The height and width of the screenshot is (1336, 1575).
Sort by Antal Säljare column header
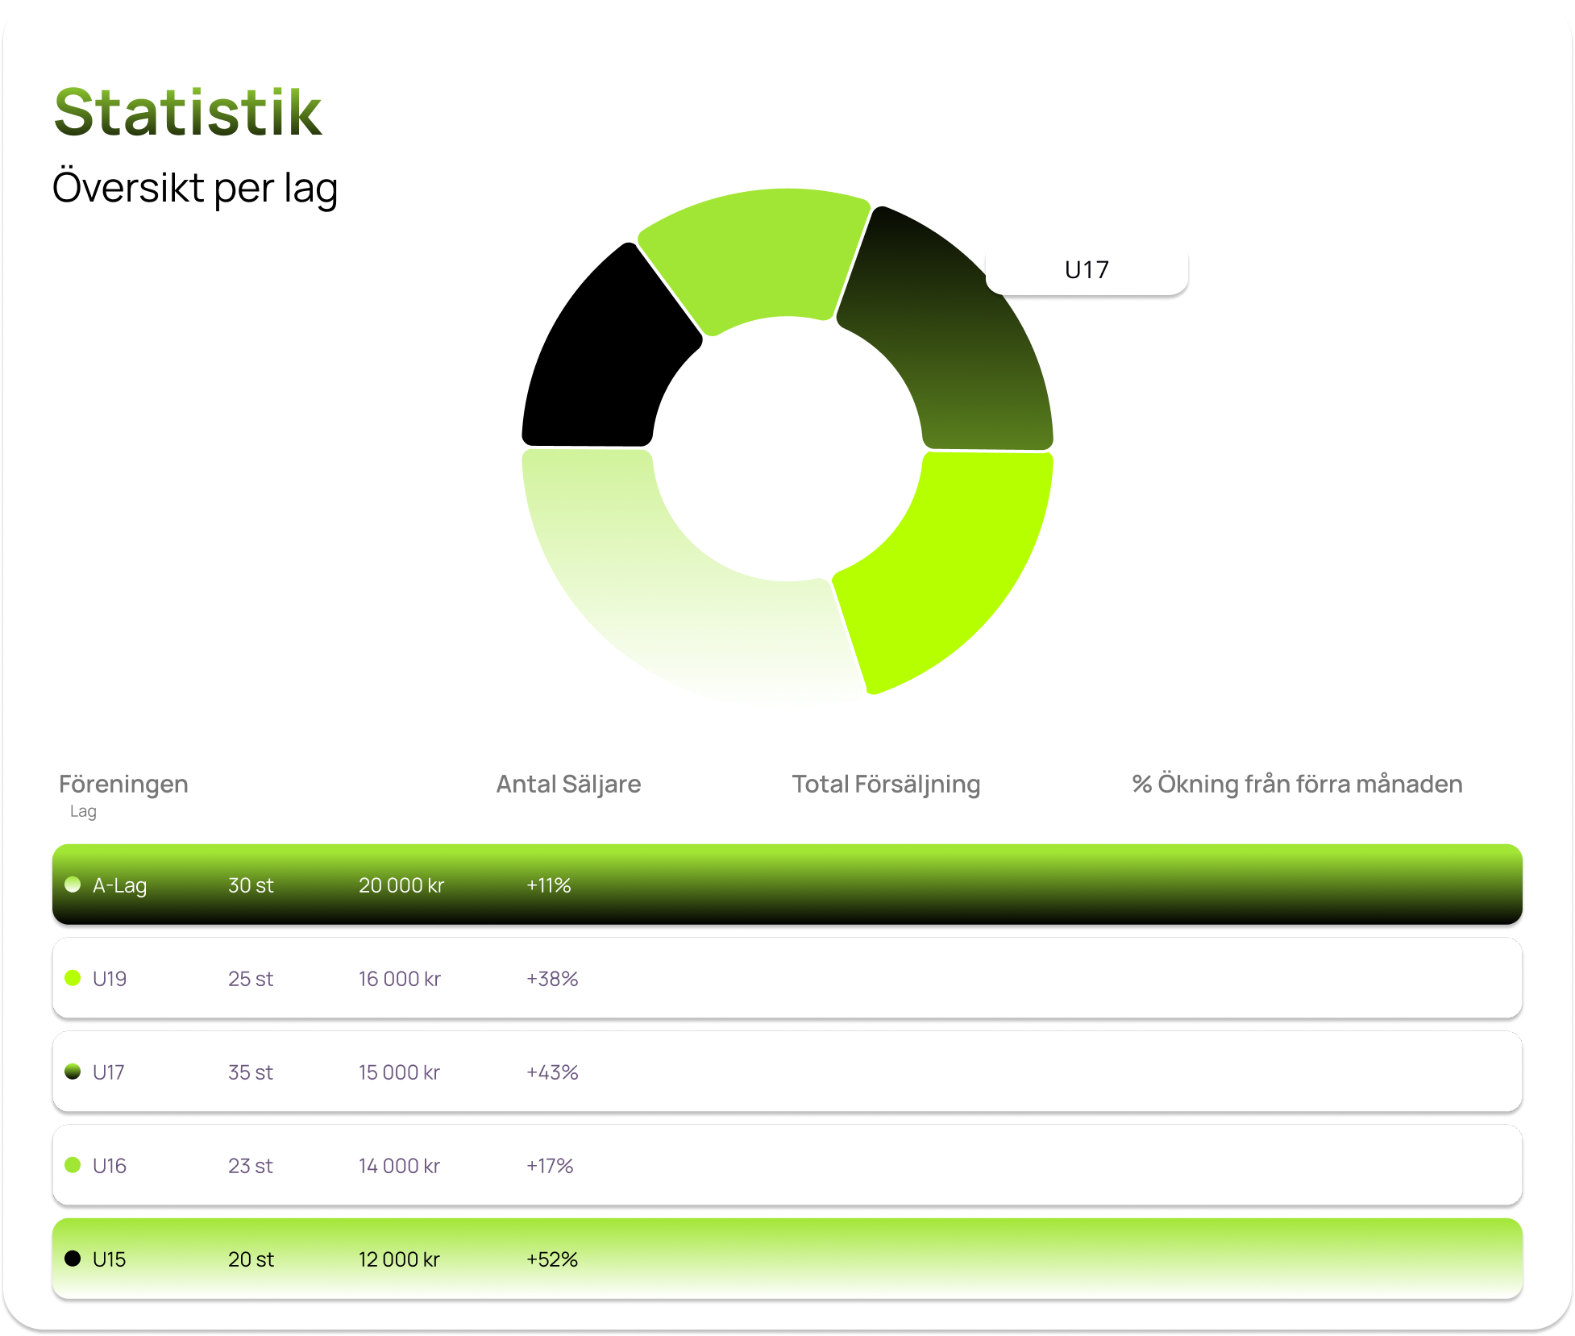pos(568,784)
